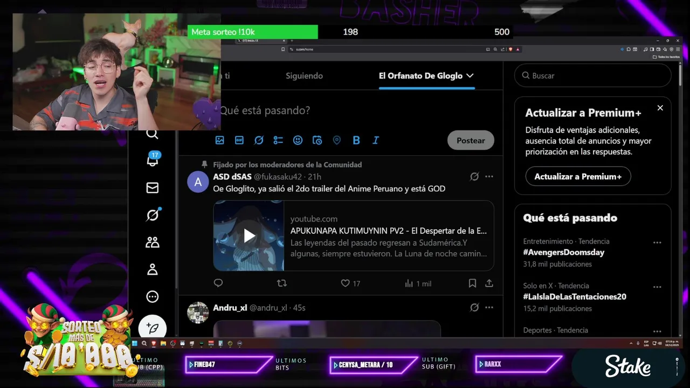Viewport: 690px width, 388px height.
Task: Switch to the Siguiendo tab
Action: point(304,76)
